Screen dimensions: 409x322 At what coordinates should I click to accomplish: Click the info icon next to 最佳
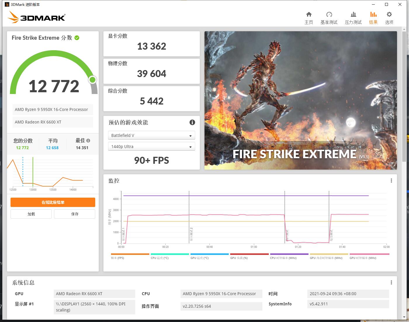pyautogui.click(x=88, y=140)
